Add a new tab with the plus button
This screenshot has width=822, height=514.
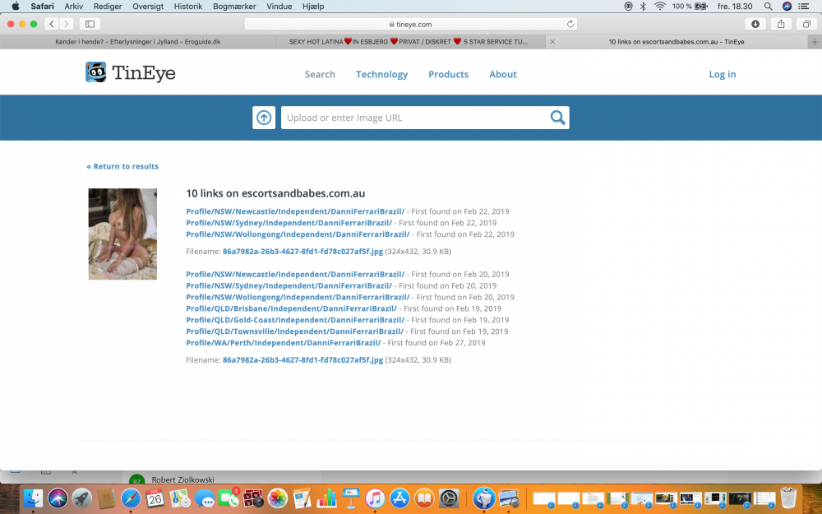[x=815, y=42]
